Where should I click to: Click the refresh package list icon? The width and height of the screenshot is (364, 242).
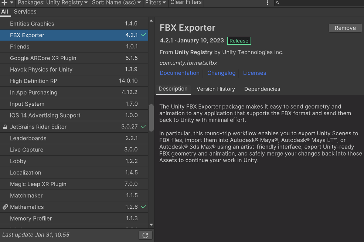coord(145,235)
